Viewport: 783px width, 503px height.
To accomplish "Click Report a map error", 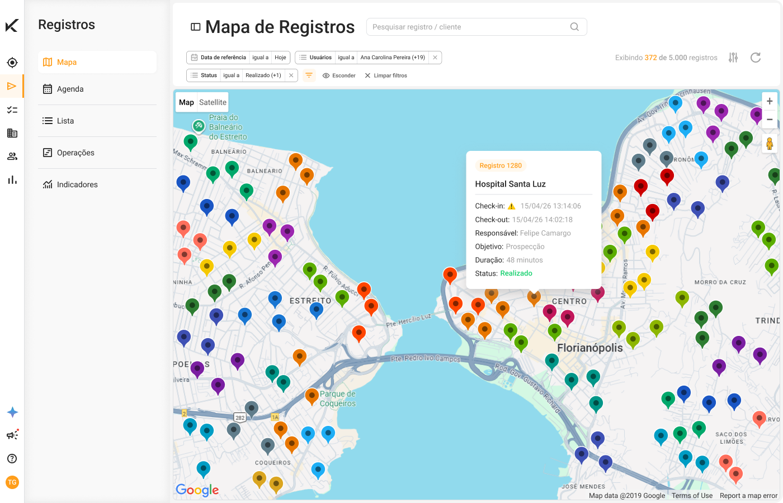I will pos(748,496).
